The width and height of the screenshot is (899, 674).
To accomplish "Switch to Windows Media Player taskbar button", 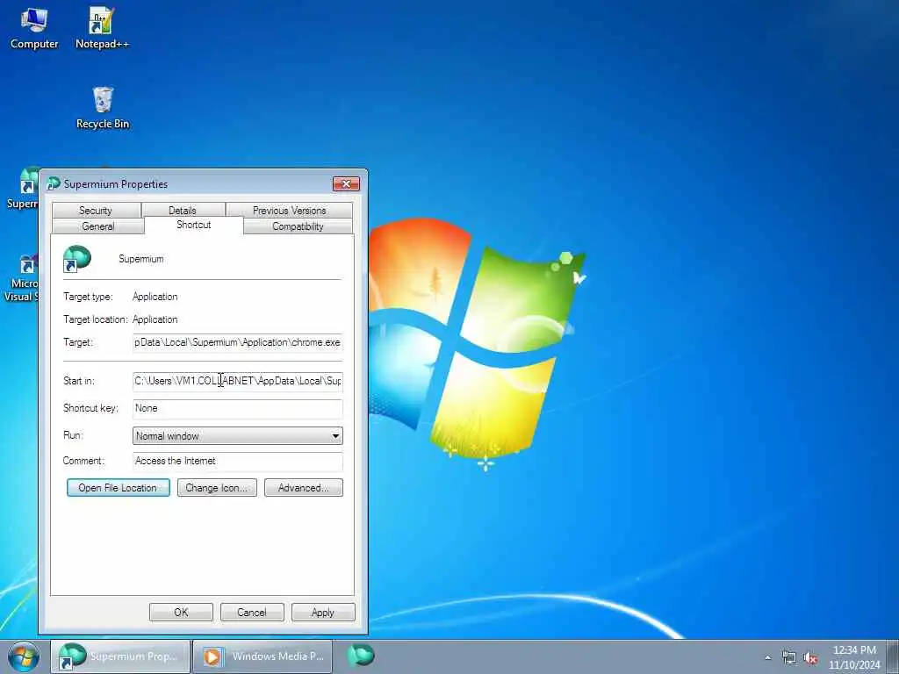I will coord(263,656).
